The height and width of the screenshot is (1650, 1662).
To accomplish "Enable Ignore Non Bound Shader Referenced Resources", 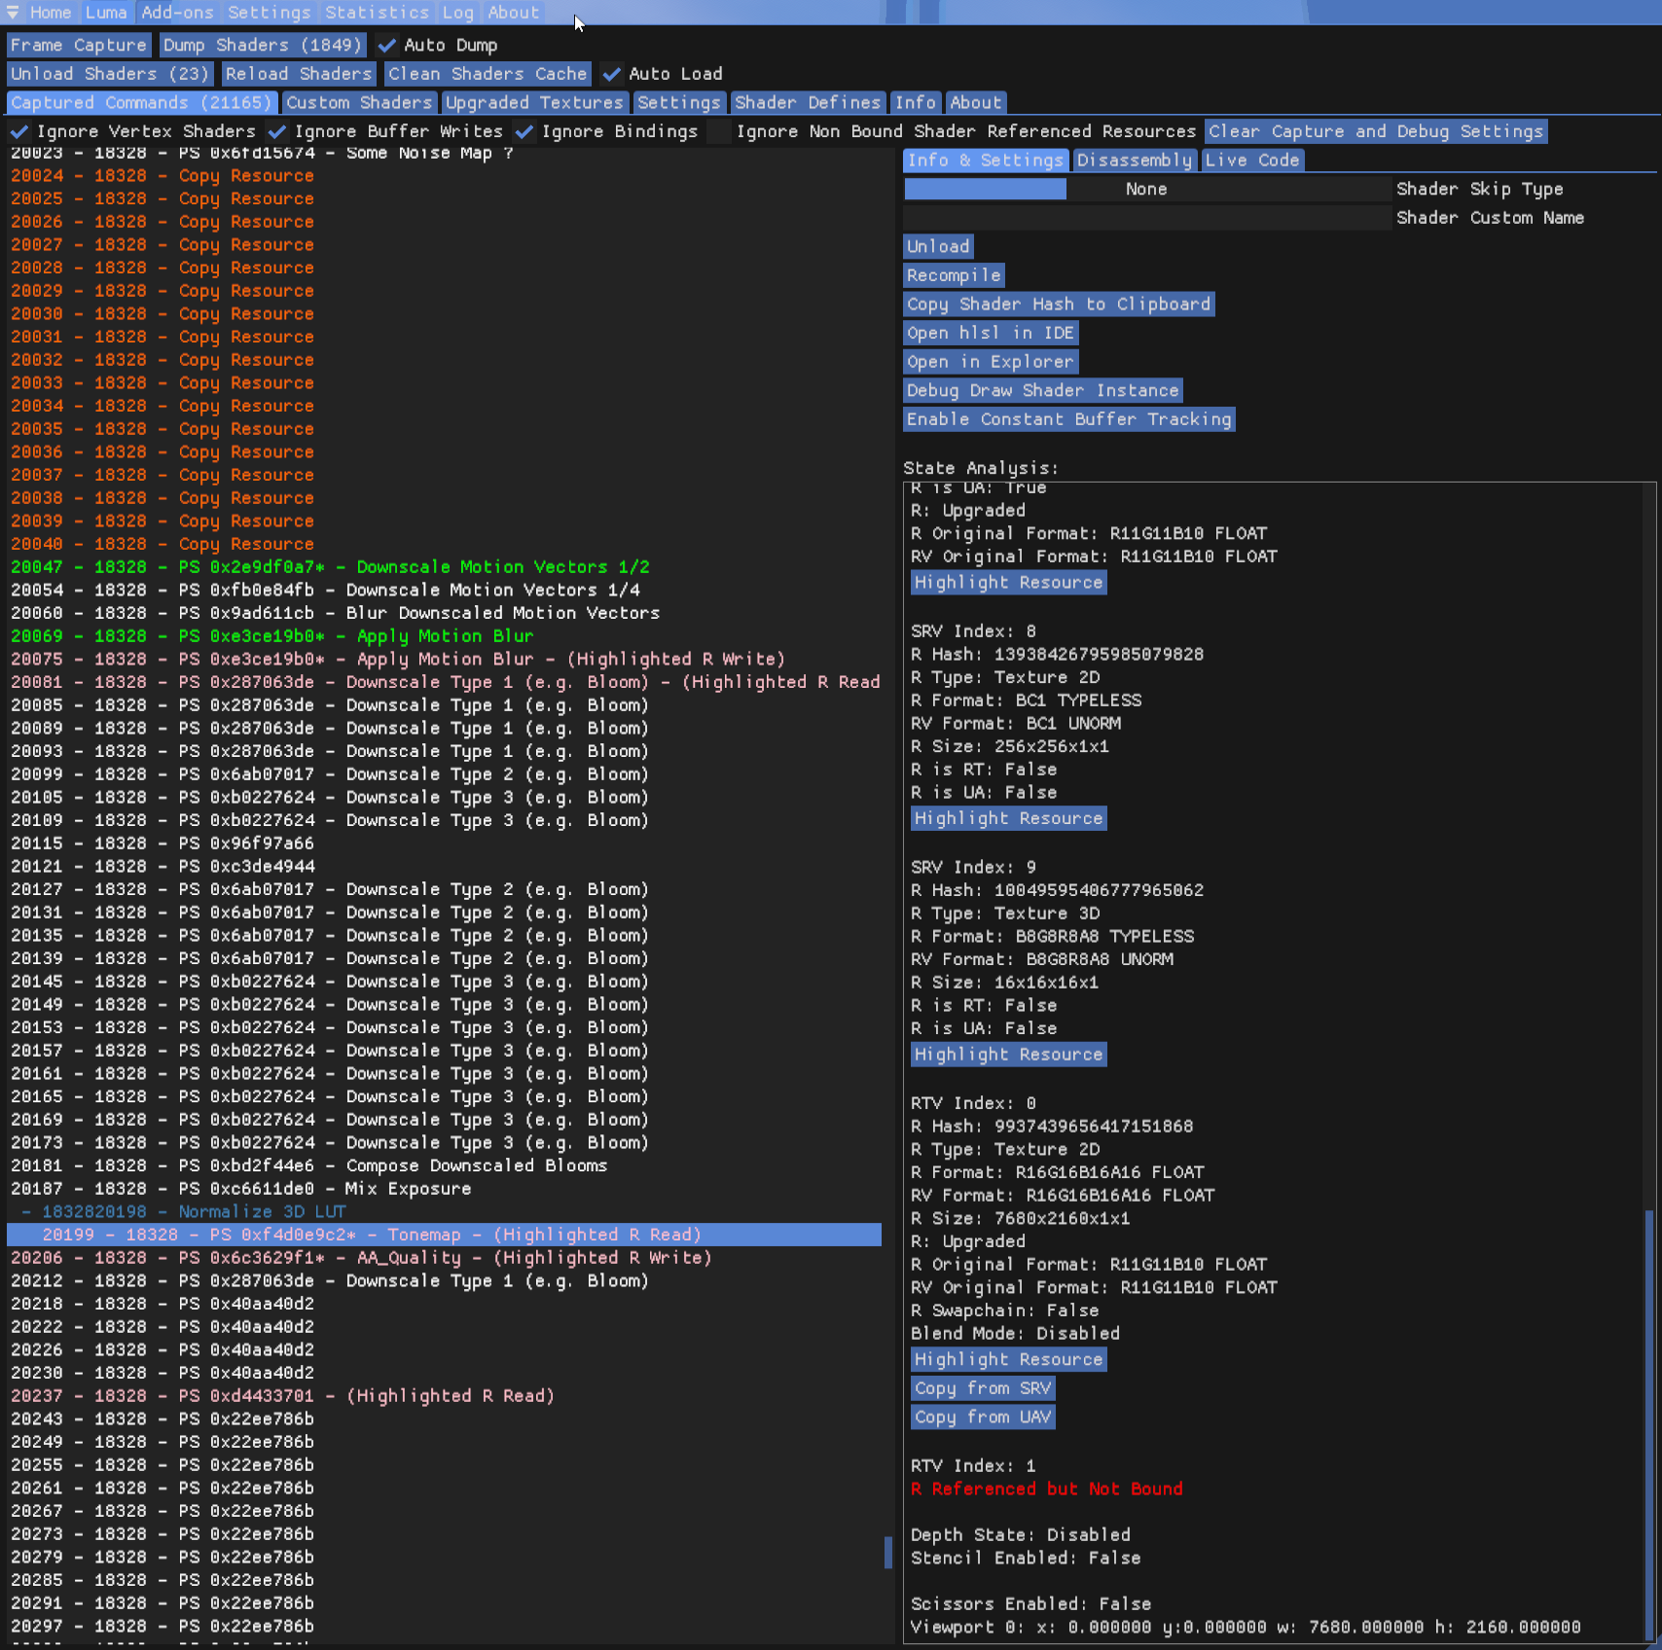I will coord(719,131).
